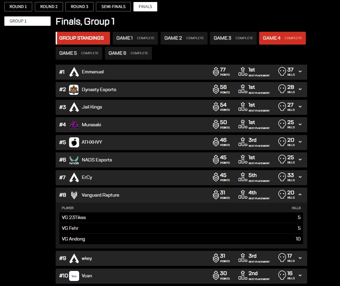
Task: Click Vcan points medal icon
Action: click(x=216, y=275)
